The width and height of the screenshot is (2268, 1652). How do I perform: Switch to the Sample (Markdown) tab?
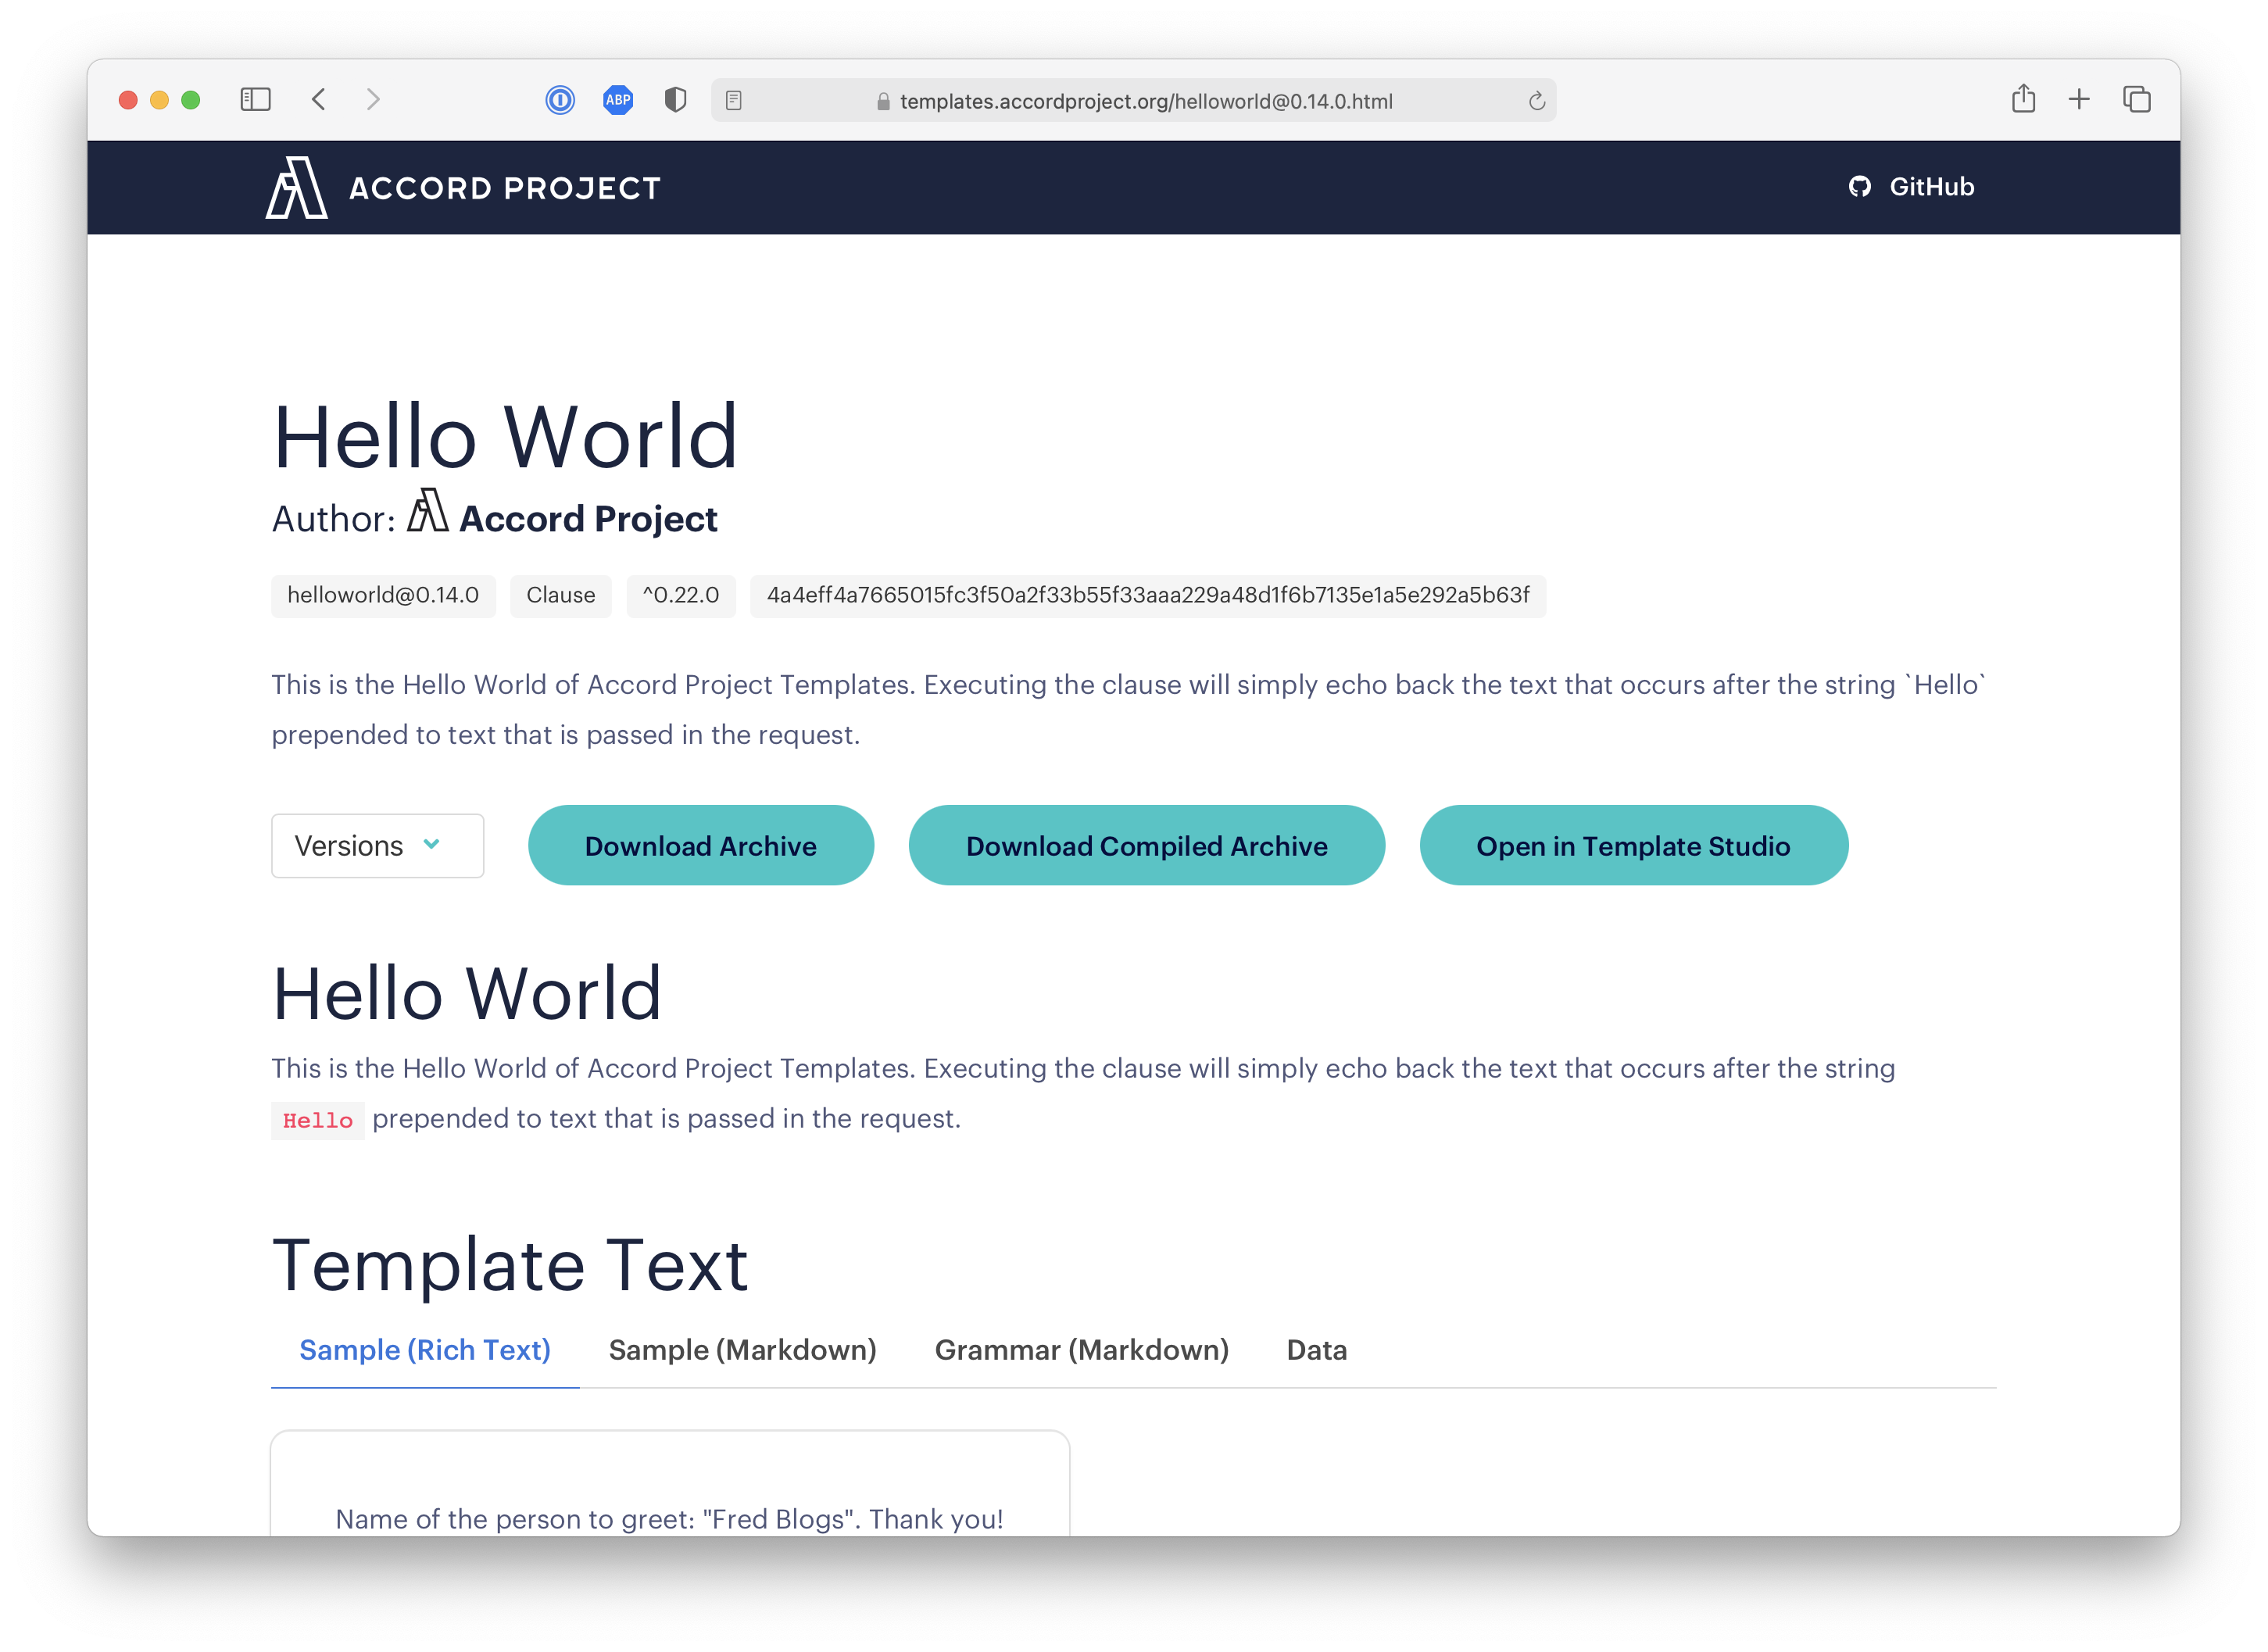point(742,1350)
